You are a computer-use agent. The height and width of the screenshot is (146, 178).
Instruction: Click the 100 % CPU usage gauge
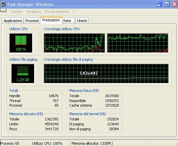coord(21,43)
